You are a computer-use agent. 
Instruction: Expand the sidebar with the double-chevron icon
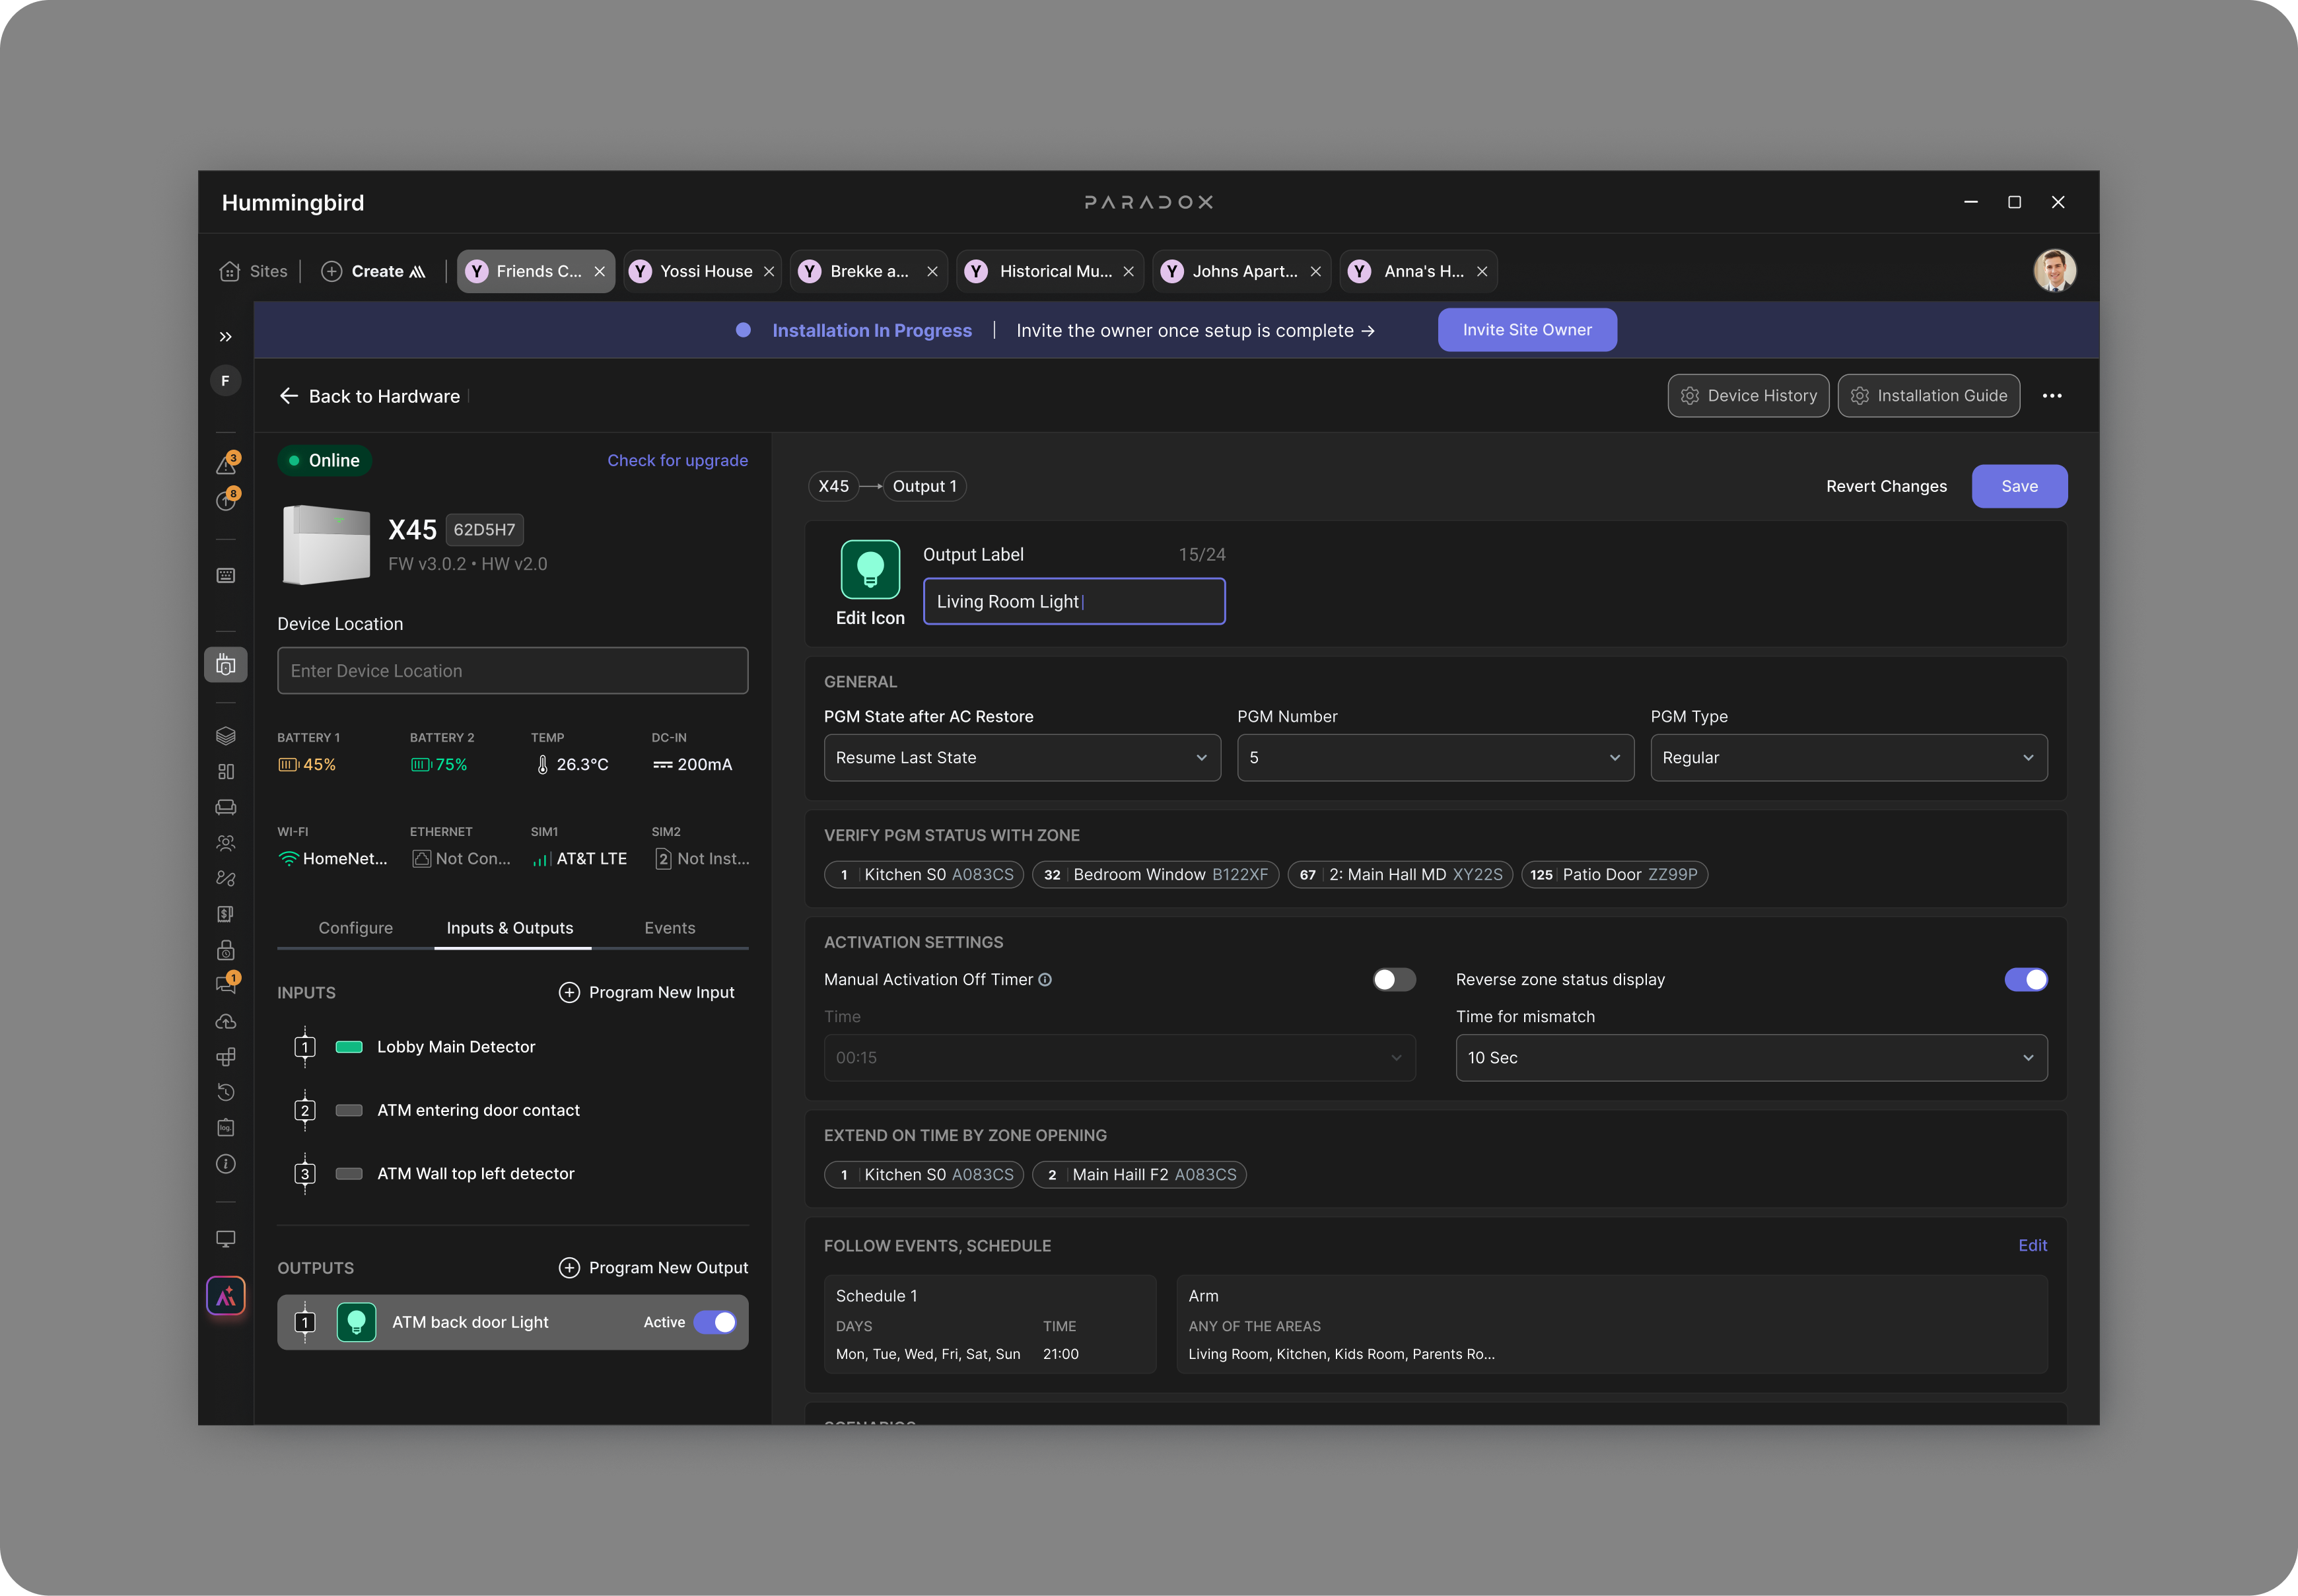(x=226, y=337)
